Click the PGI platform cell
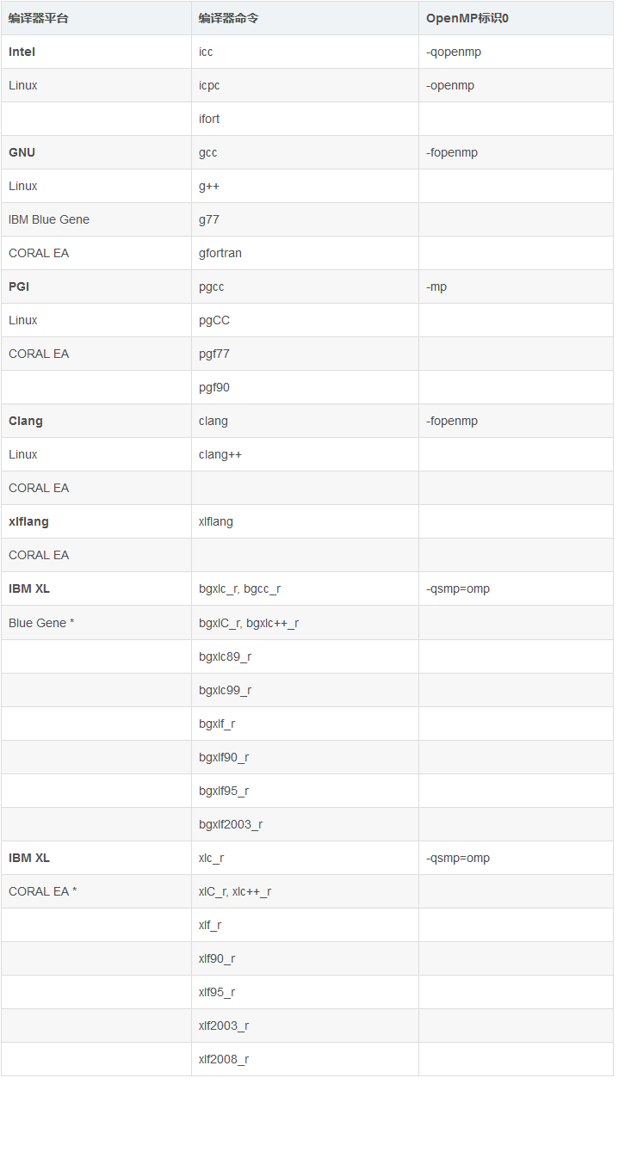Viewport: 625px width, 1158px height. coord(19,286)
